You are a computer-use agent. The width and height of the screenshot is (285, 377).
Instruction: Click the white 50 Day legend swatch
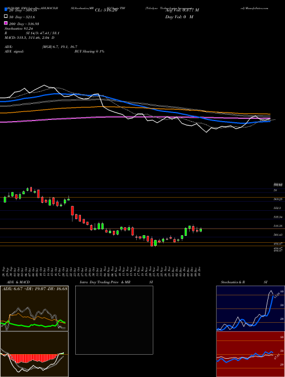6,16
